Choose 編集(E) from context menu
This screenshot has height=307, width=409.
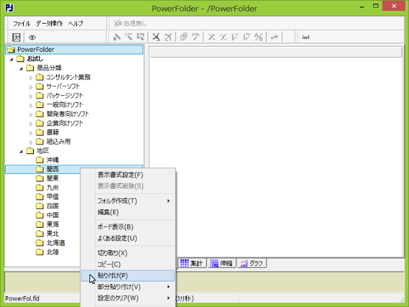pos(128,212)
